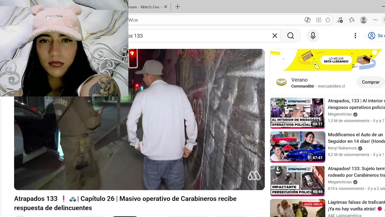Click the '619 k visionnements' view count

click(346, 189)
